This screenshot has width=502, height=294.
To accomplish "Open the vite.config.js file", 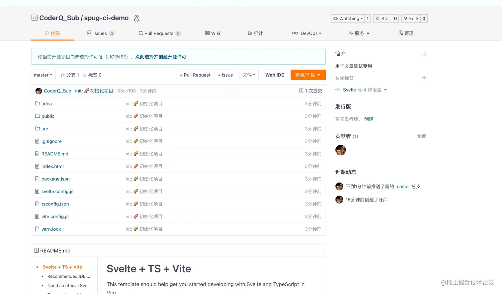I will (x=55, y=216).
